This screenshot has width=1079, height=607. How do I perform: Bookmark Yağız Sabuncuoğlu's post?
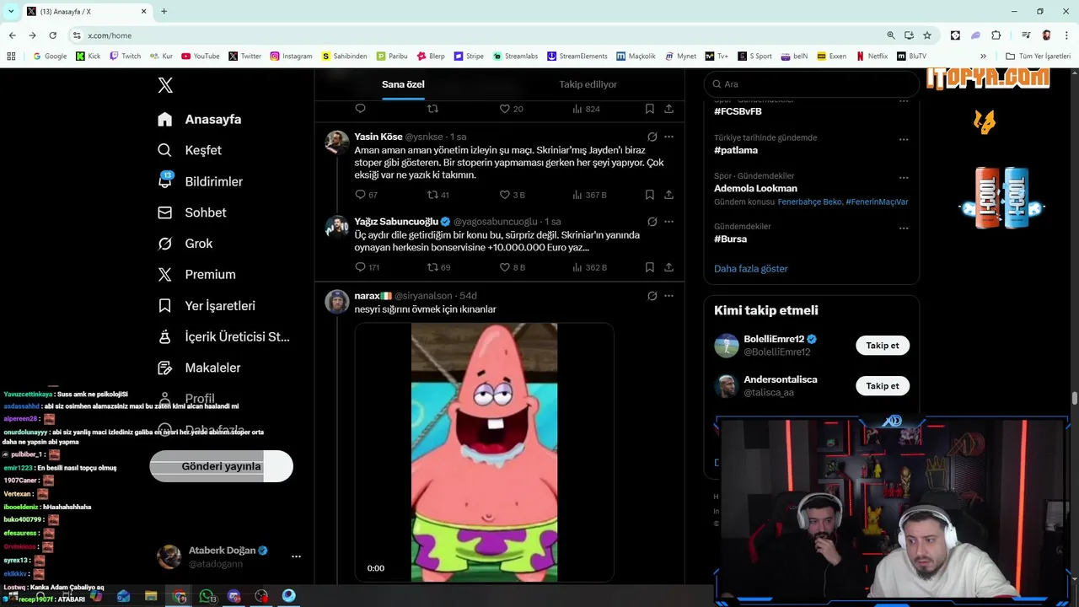coord(649,267)
